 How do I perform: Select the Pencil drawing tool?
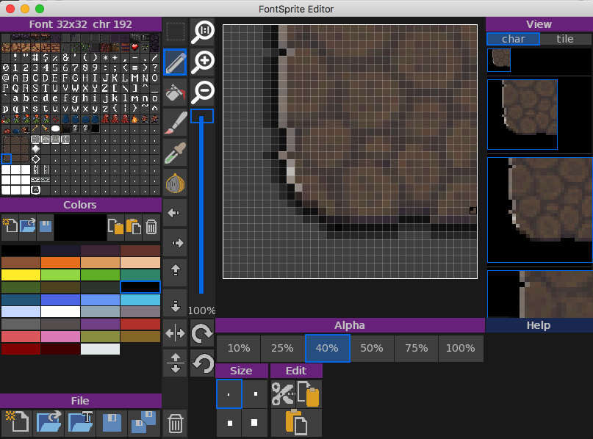(x=175, y=62)
